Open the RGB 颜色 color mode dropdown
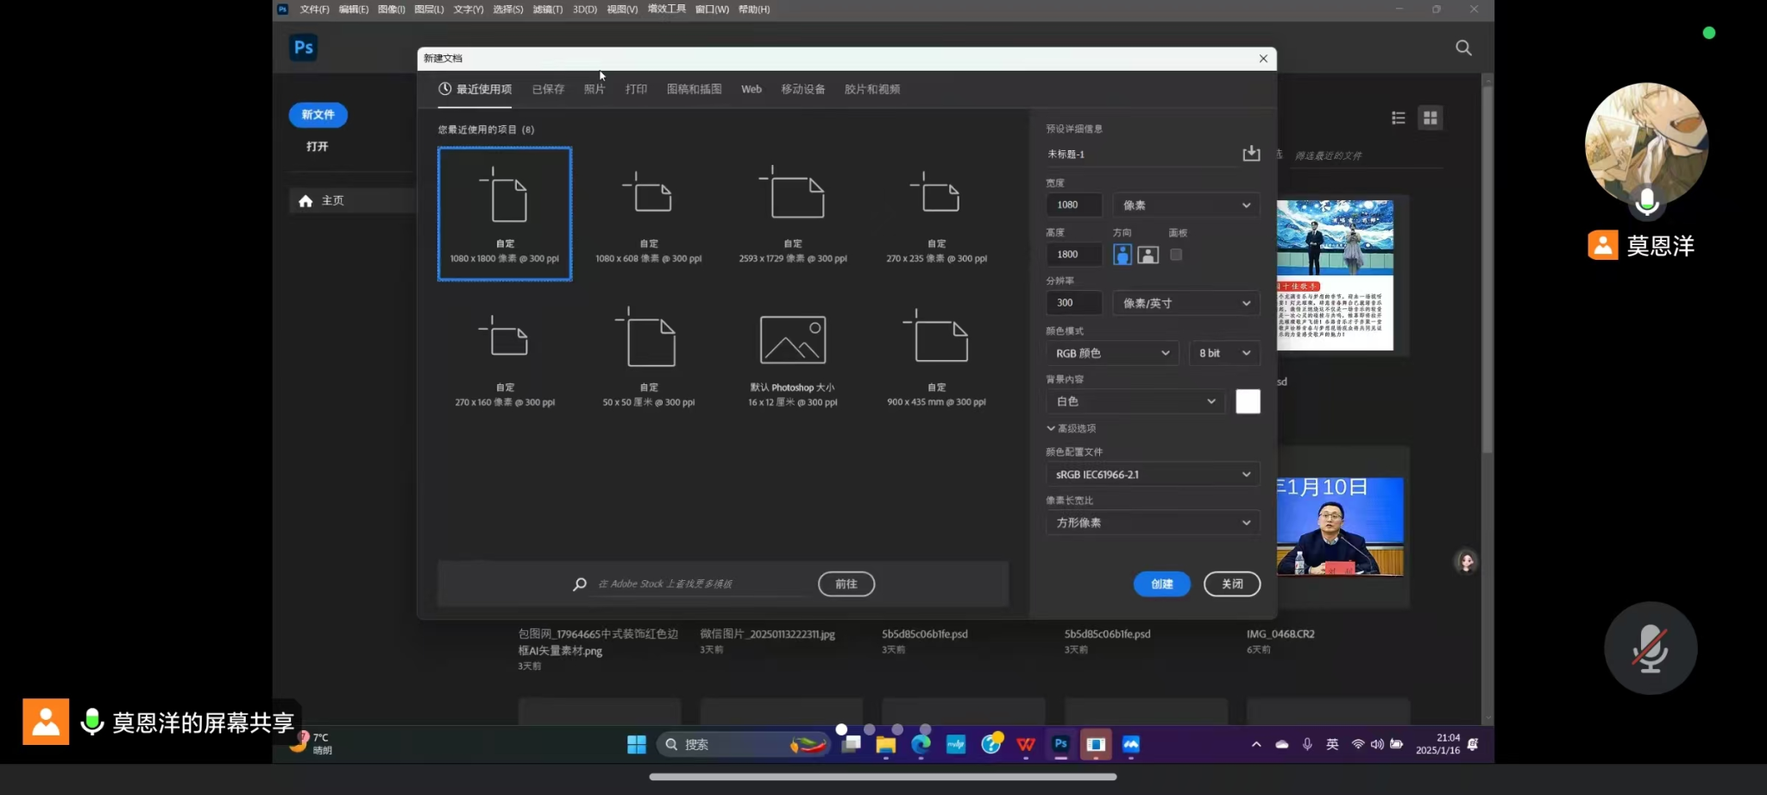The width and height of the screenshot is (1767, 795). point(1111,353)
